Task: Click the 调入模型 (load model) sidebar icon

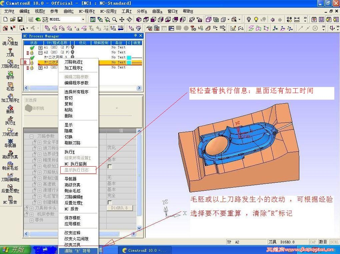Action: click(x=10, y=41)
